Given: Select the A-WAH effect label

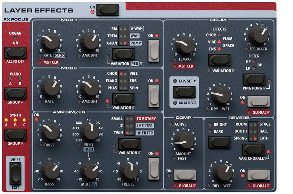Looking at the screenshot, I should (137, 29).
